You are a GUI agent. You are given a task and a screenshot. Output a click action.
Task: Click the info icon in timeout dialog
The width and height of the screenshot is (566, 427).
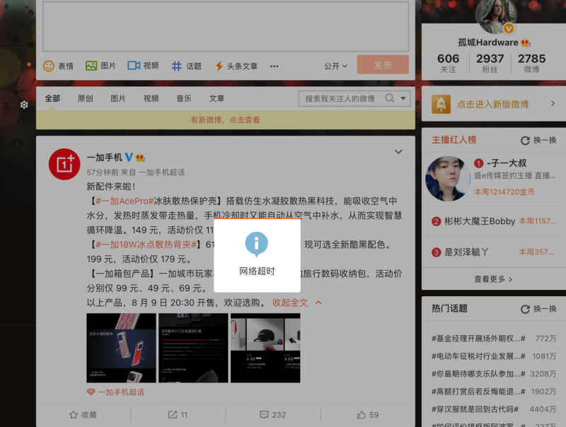[x=257, y=244]
